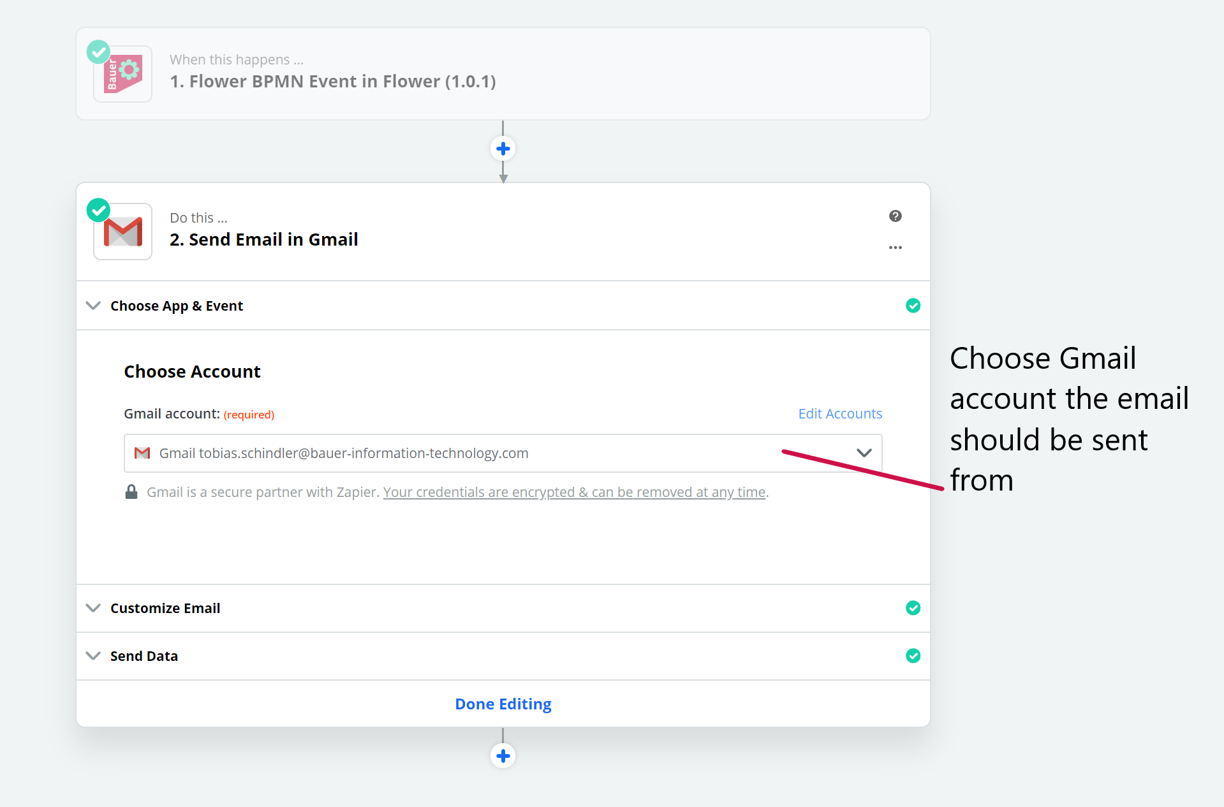Click the Flower BPMN app icon

[122, 74]
